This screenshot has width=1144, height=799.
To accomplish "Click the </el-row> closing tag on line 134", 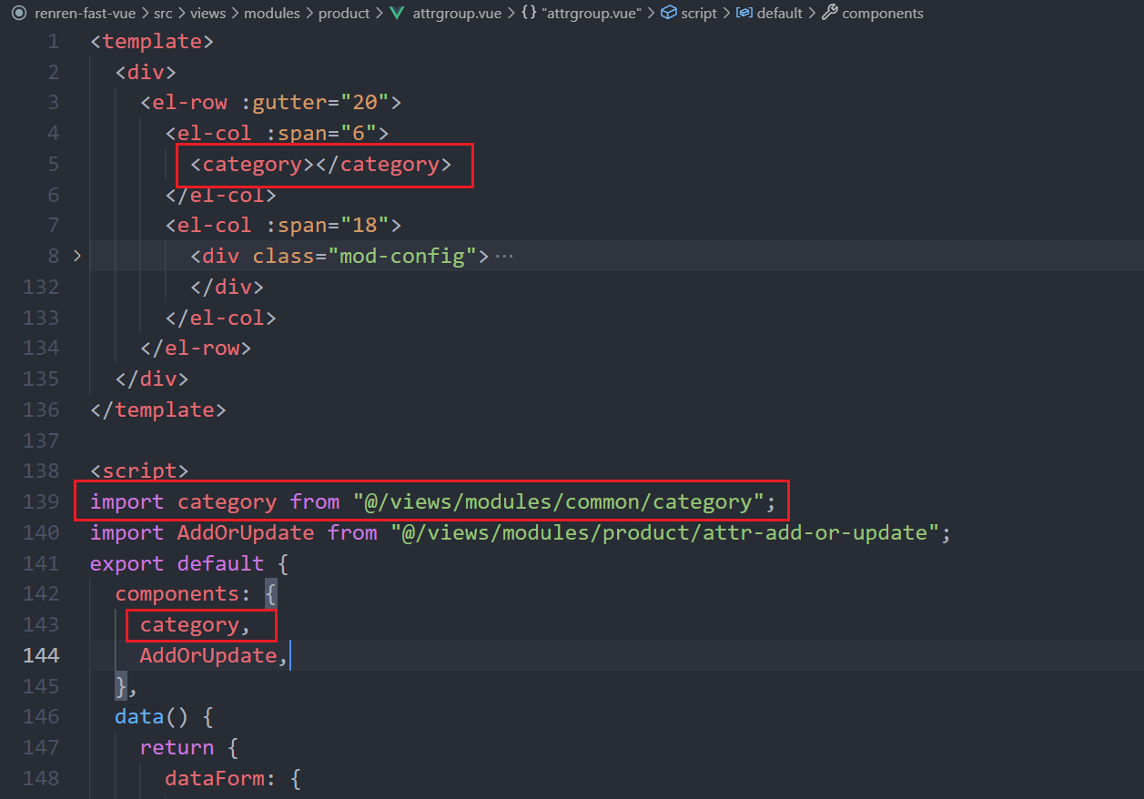I will 196,348.
